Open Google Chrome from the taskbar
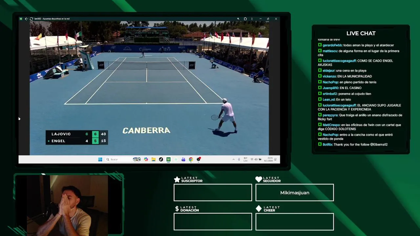The image size is (420, 236). [x=191, y=159]
